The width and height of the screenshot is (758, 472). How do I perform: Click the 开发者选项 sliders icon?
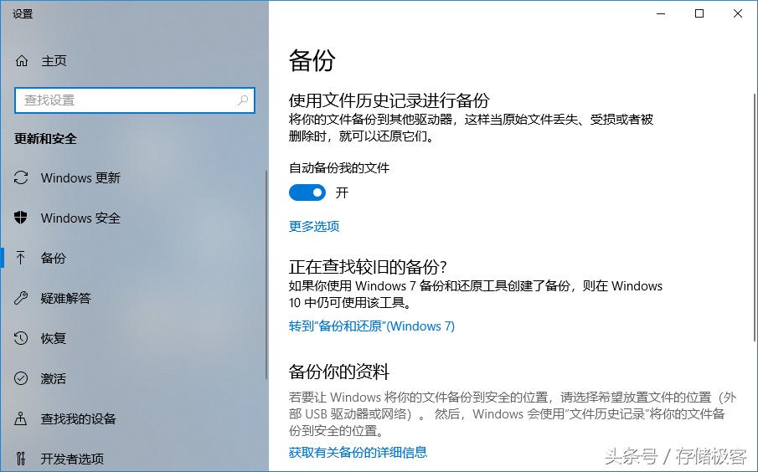(22, 459)
